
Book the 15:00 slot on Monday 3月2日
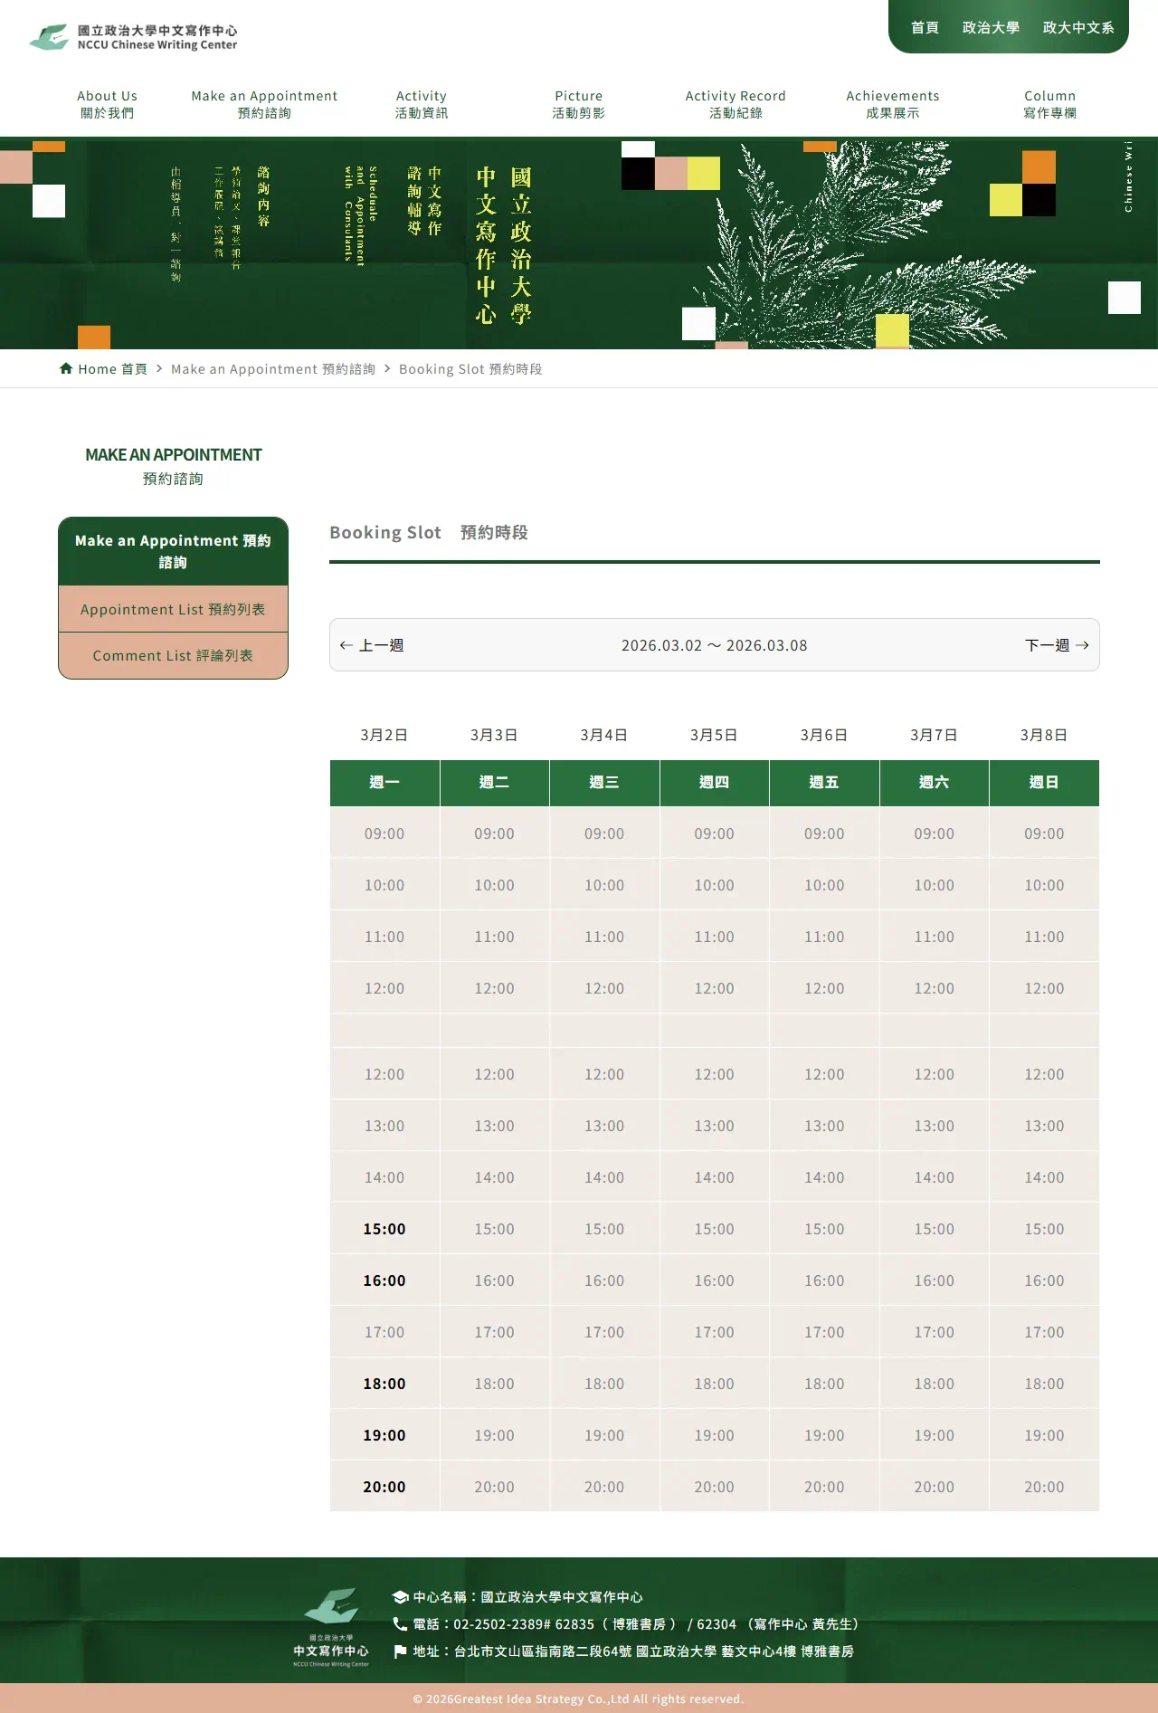tap(384, 1229)
